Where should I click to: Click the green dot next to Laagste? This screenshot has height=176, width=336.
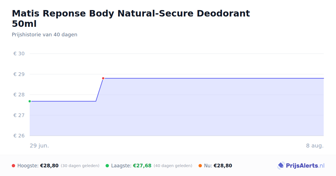(x=107, y=166)
